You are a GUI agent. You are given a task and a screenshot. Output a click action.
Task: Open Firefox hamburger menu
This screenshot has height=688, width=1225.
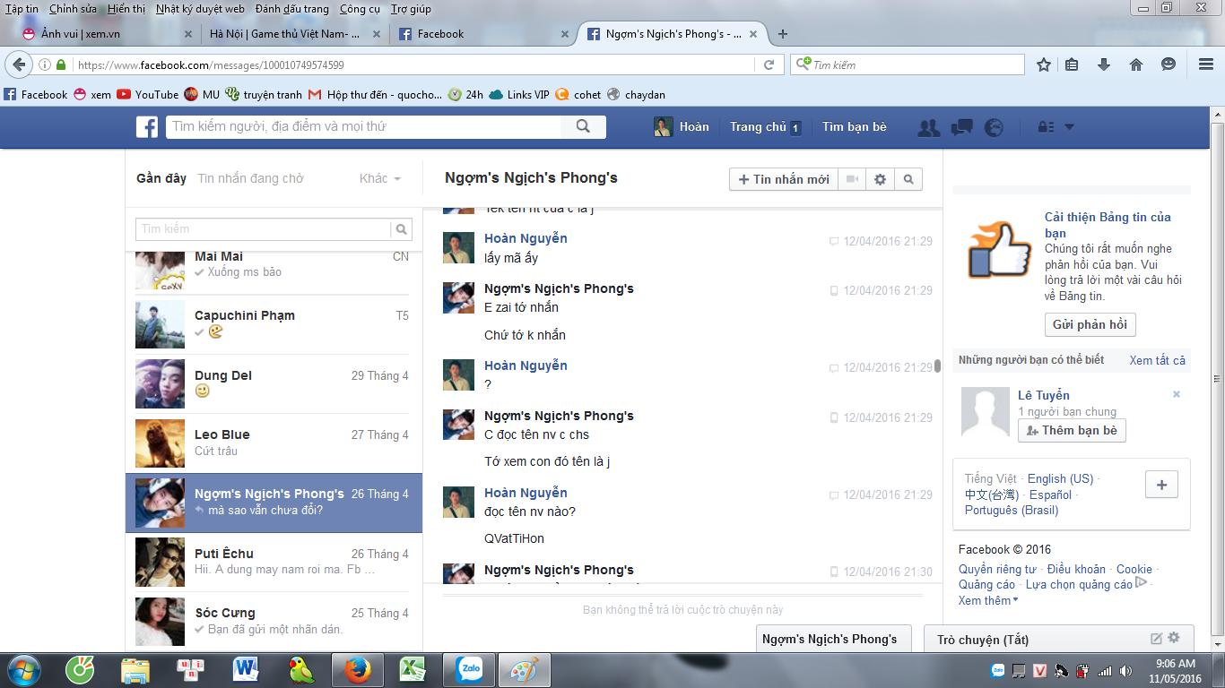(1206, 64)
